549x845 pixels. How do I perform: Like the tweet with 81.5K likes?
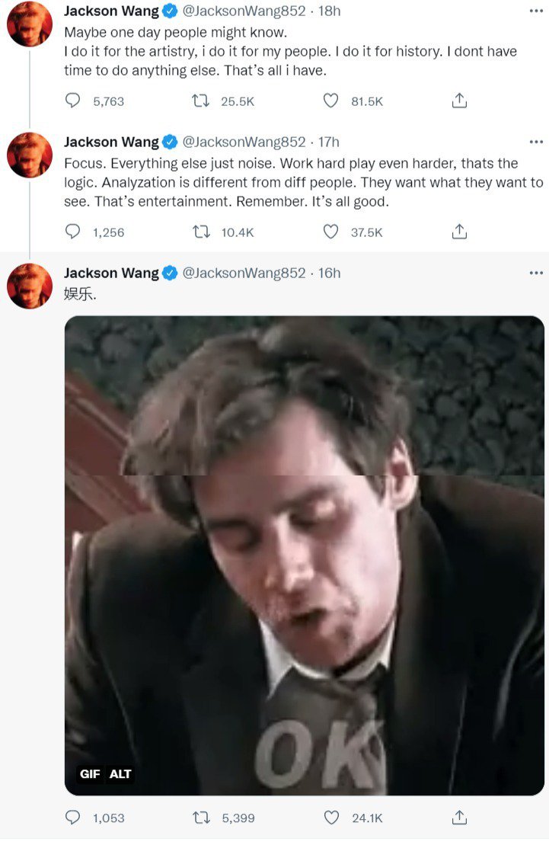330,101
